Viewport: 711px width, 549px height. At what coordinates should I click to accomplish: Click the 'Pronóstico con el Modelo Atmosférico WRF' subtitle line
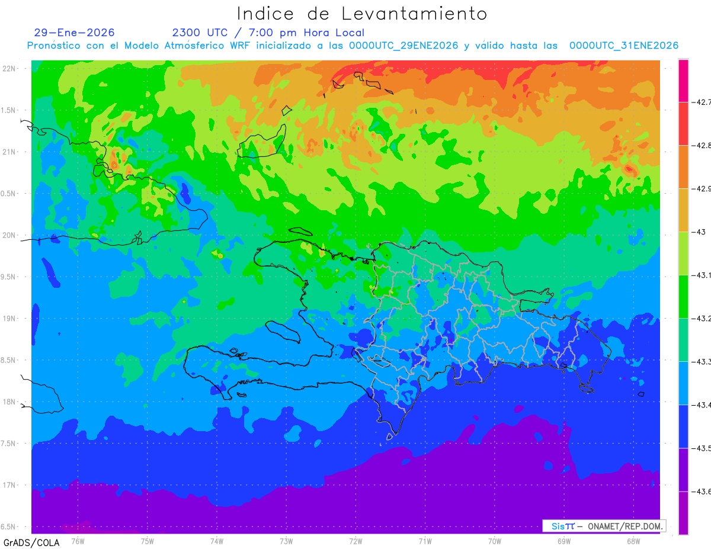tap(353, 46)
